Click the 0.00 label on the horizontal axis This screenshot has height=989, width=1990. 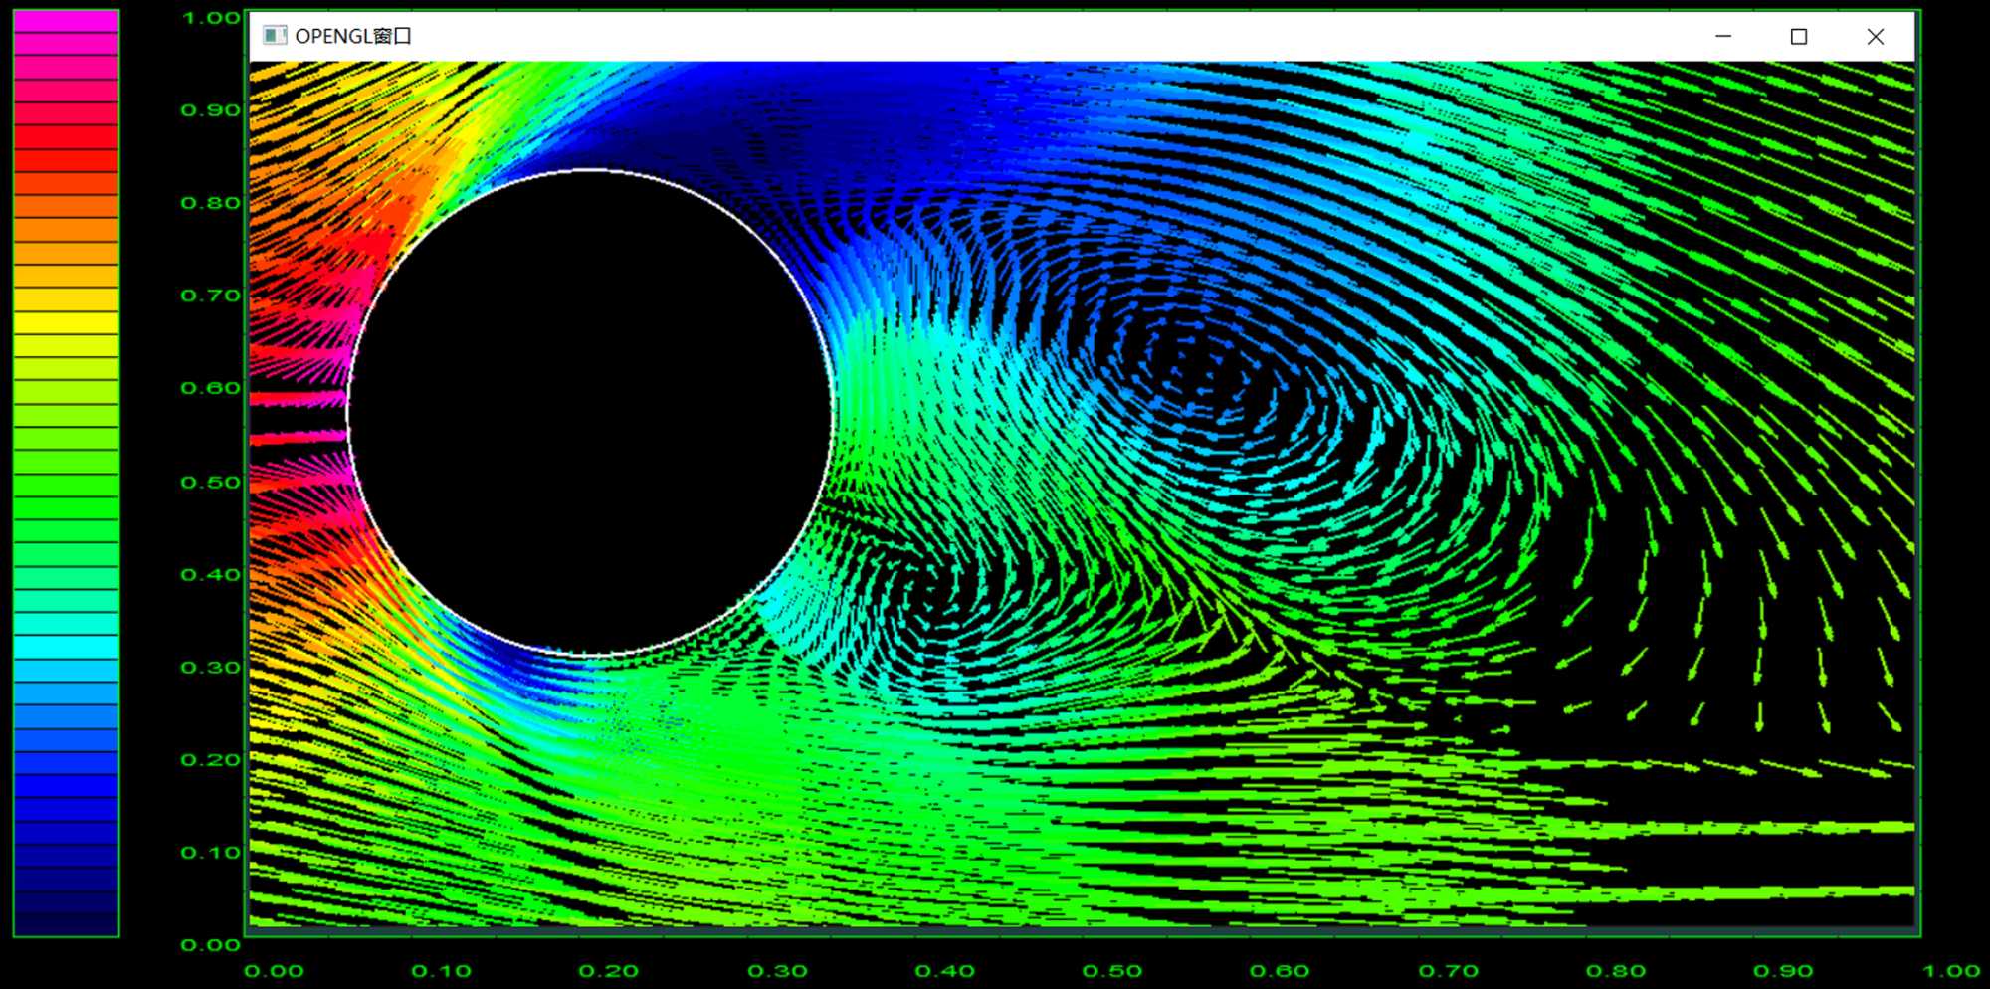(274, 971)
